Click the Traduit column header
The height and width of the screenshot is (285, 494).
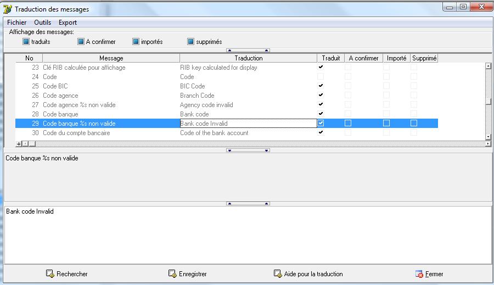point(331,58)
